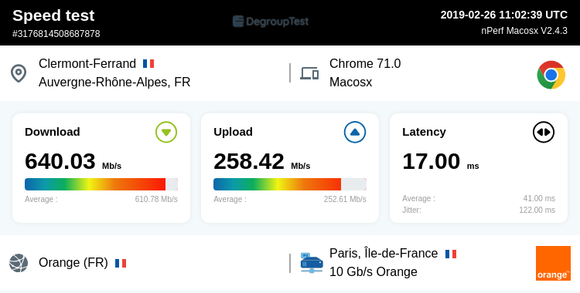Click the orange Orange brand logo
Screen dimensions: 580x293
tap(553, 263)
